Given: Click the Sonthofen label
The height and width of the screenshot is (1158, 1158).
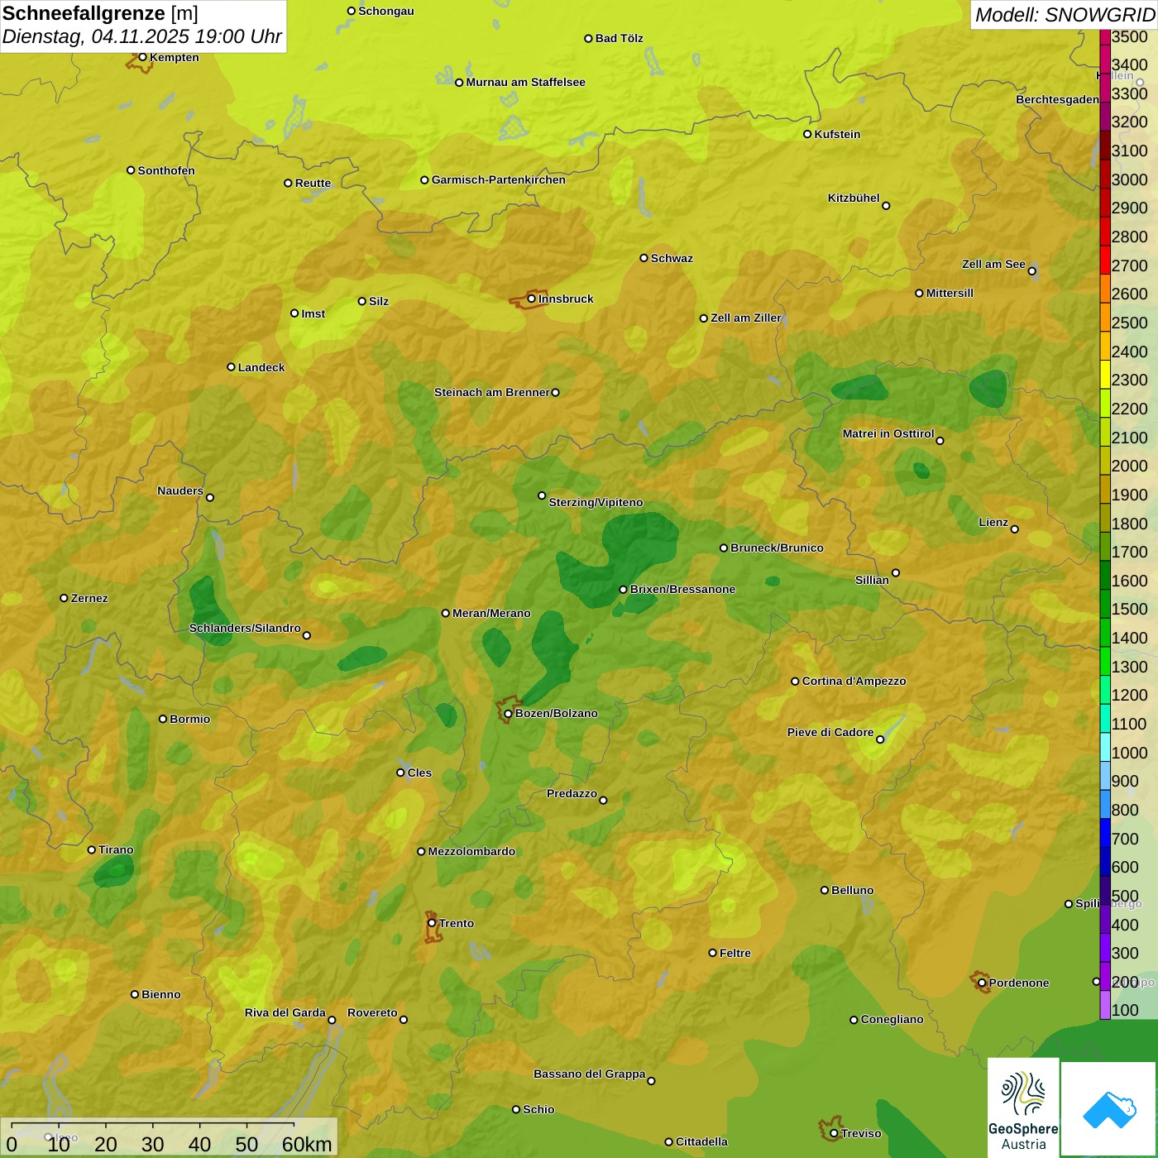Looking at the screenshot, I should (x=166, y=170).
